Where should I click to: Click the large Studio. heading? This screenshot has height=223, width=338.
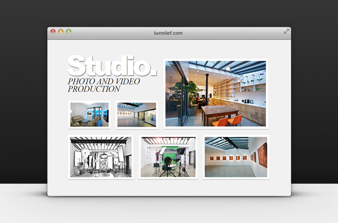click(x=112, y=66)
